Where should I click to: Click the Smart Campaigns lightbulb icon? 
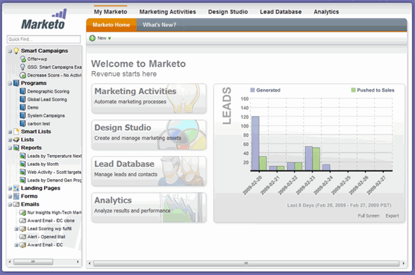click(x=16, y=51)
